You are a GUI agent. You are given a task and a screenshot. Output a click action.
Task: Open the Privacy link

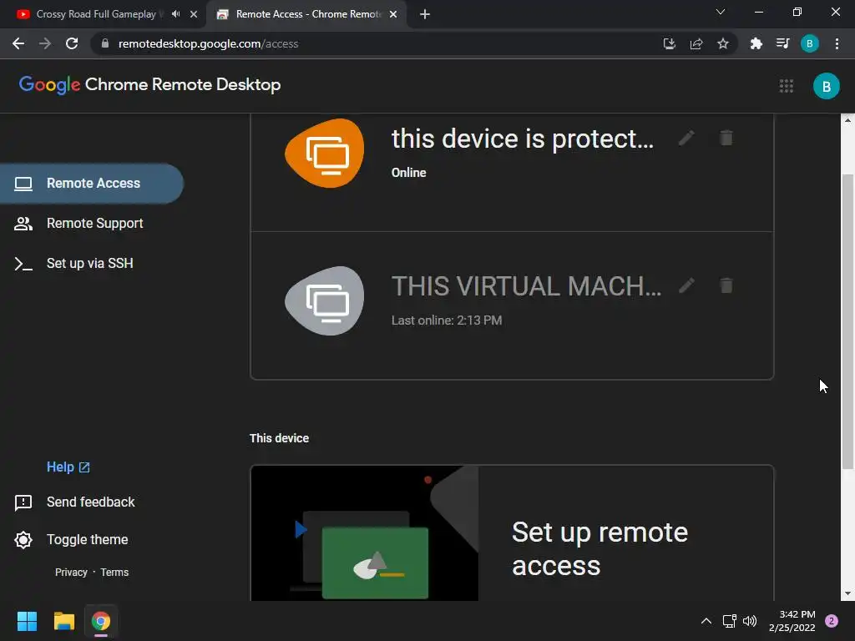(x=71, y=573)
